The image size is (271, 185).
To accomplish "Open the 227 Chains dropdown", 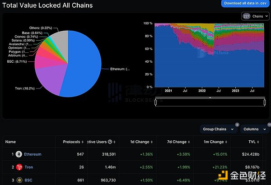I will click(x=253, y=16).
